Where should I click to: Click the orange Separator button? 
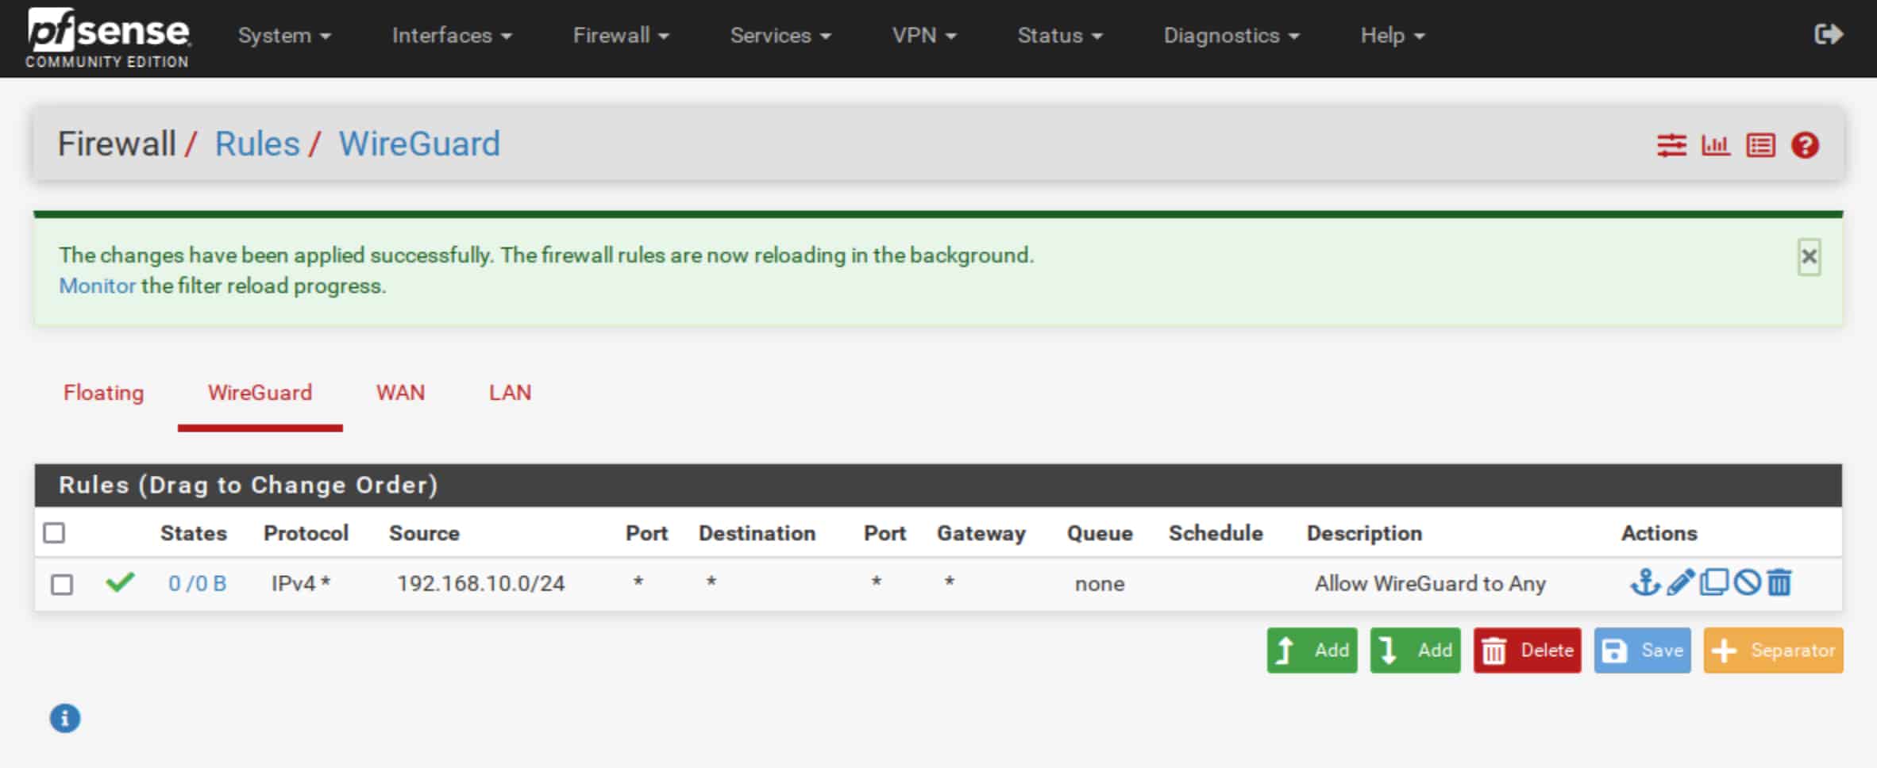[1773, 651]
